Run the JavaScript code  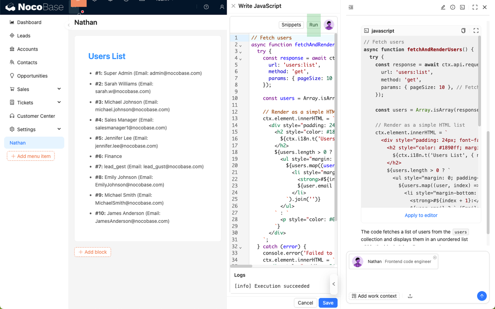pyautogui.click(x=314, y=25)
